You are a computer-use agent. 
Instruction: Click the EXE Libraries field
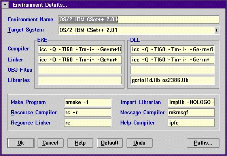80,80
